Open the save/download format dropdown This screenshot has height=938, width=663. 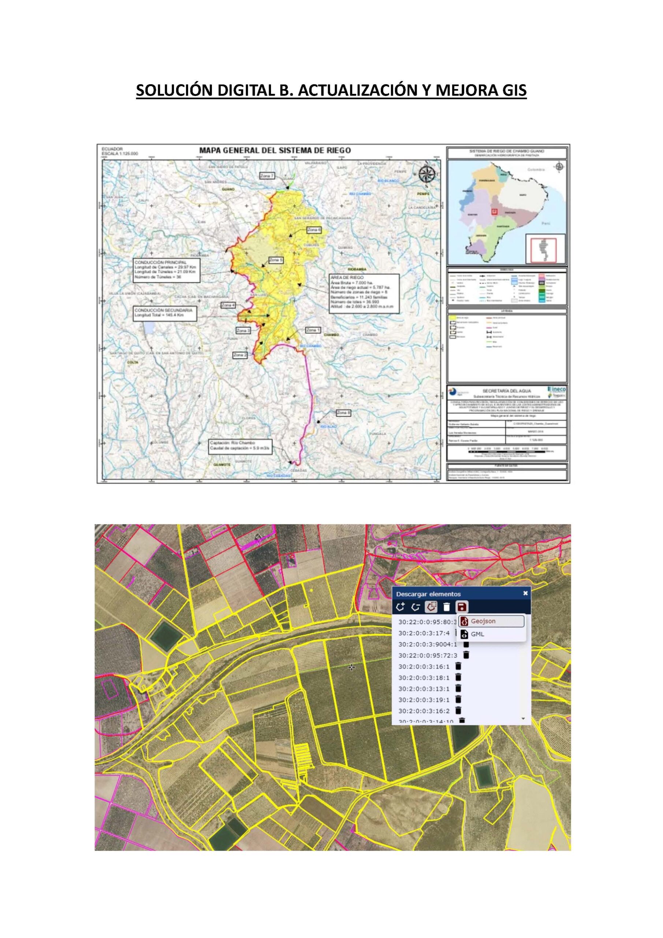point(462,607)
